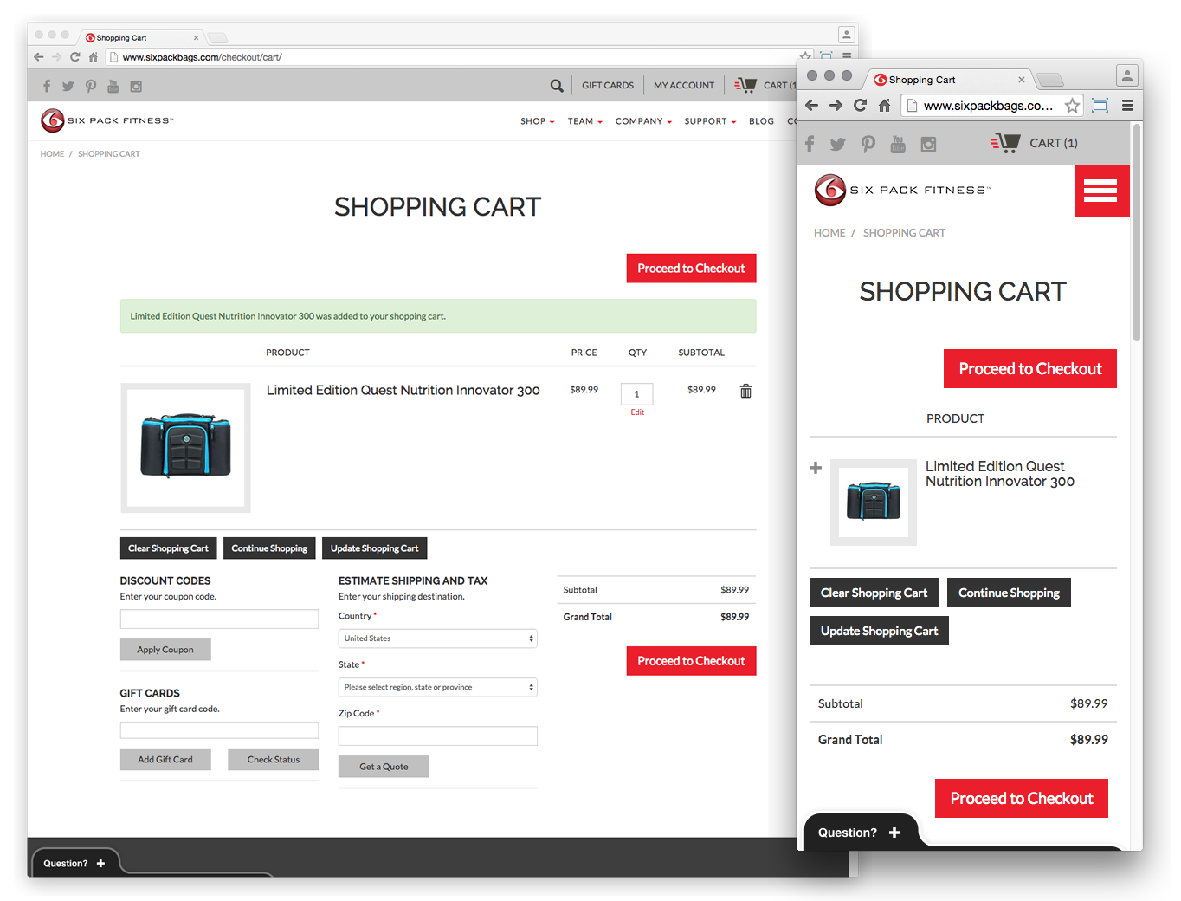Open Country dropdown showing United States
The width and height of the screenshot is (1181, 901).
[437, 638]
